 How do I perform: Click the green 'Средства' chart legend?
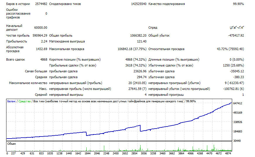tap(25, 101)
